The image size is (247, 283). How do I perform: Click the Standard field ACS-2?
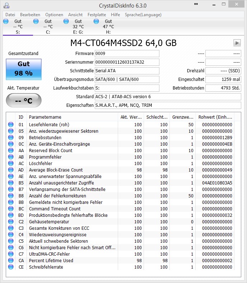pyautogui.click(x=168, y=97)
